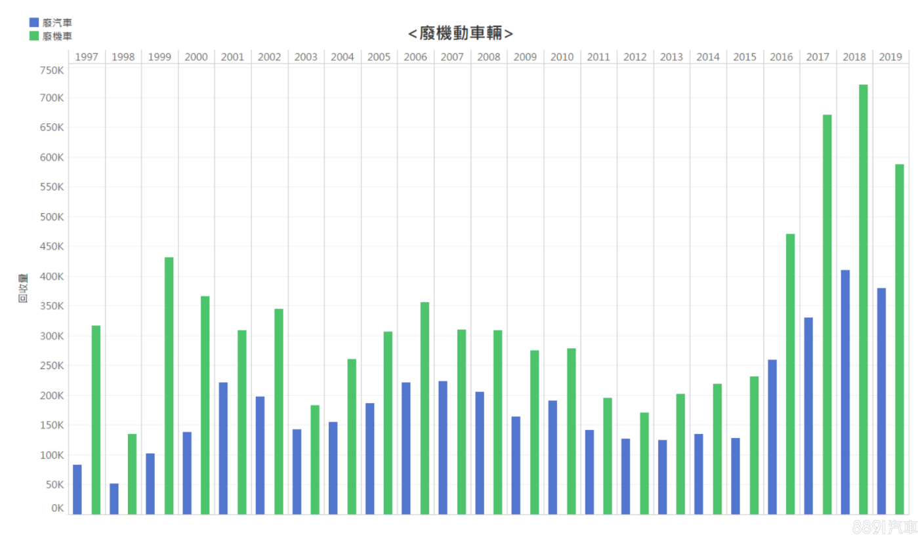Select the blue bar for 2001

[223, 448]
